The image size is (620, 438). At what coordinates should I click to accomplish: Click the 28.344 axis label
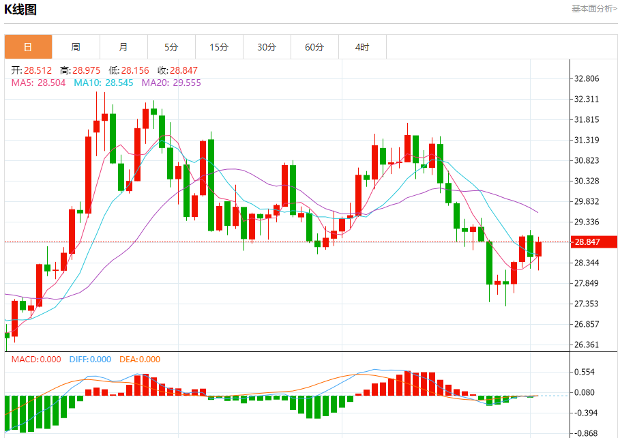tap(587, 263)
